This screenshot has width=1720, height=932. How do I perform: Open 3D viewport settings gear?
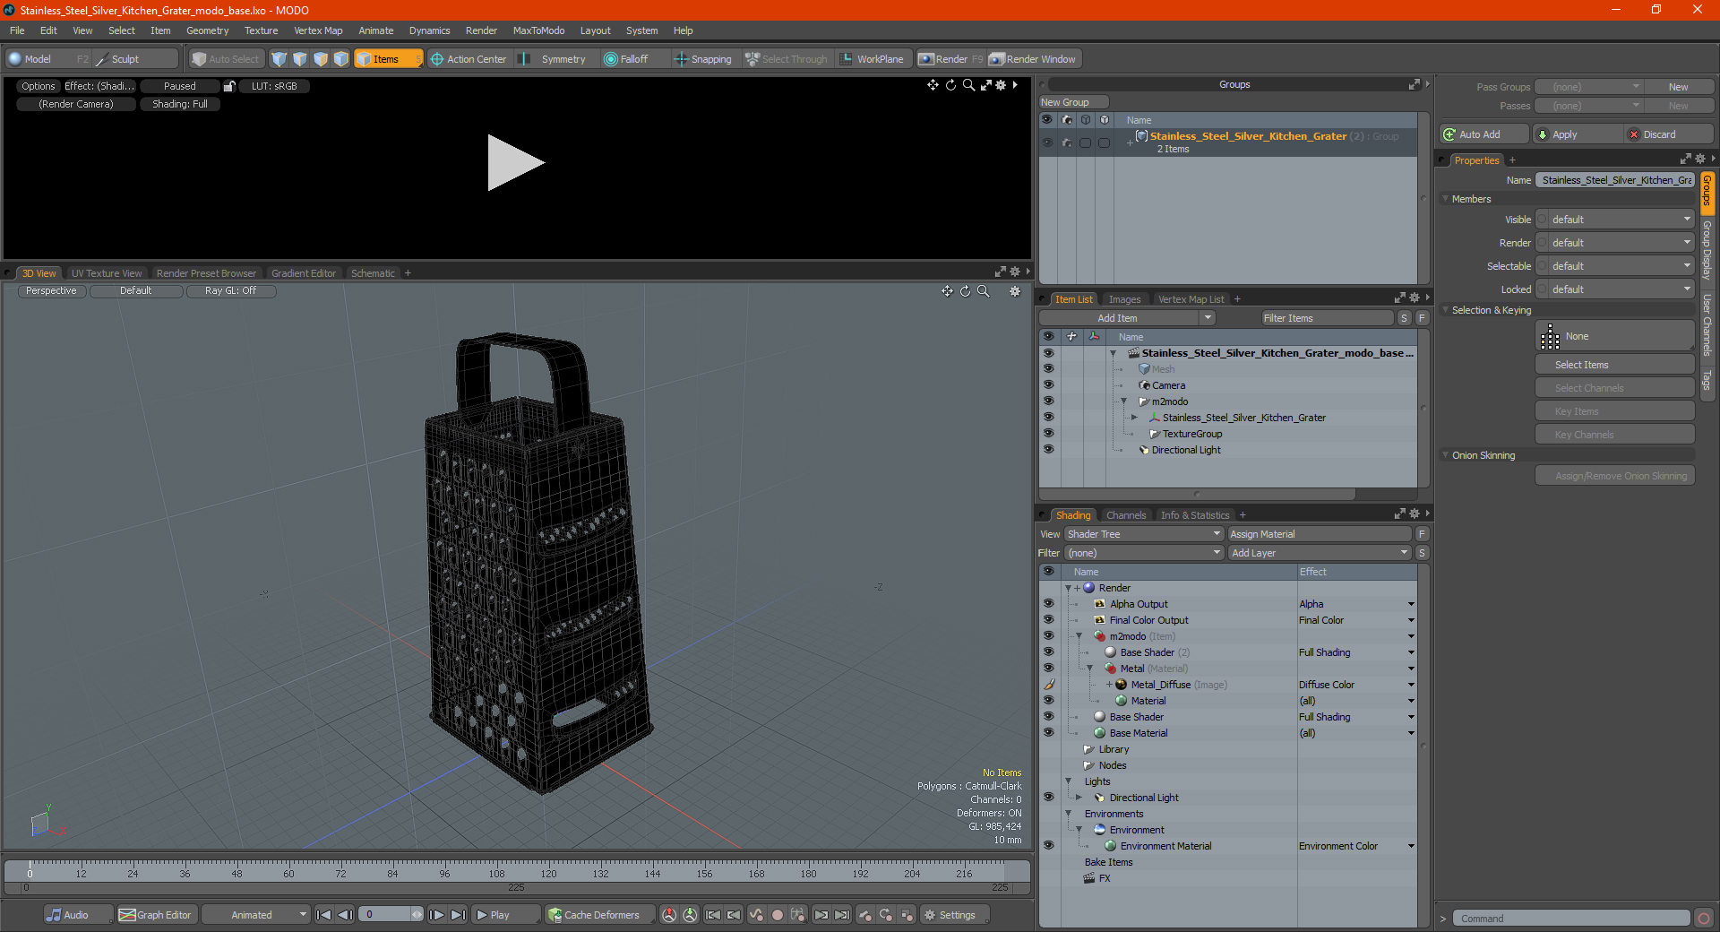pos(1015,291)
